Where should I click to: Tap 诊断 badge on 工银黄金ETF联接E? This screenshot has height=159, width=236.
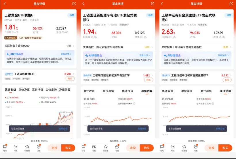pyautogui.click(x=72, y=15)
